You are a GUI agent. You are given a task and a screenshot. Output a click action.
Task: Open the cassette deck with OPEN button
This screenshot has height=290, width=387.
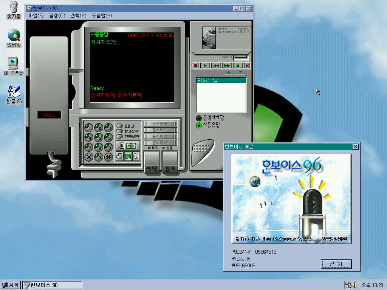[x=240, y=57]
